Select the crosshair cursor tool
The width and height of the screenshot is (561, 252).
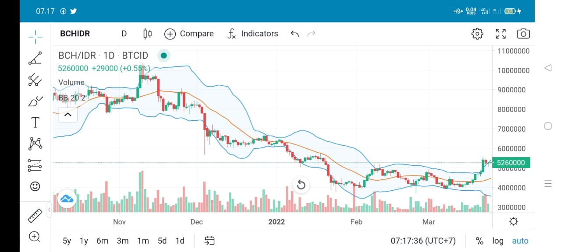tap(35, 37)
